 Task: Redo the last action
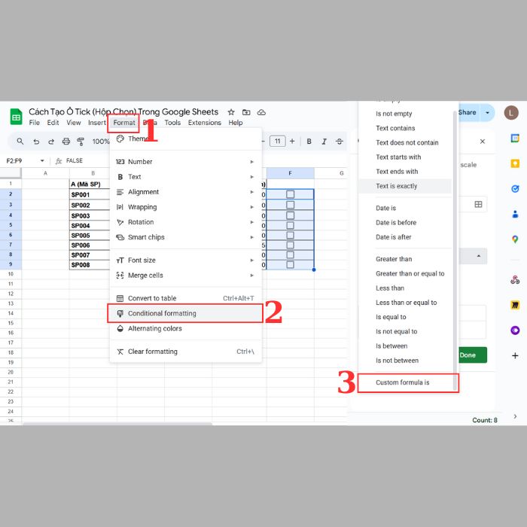[x=51, y=142]
